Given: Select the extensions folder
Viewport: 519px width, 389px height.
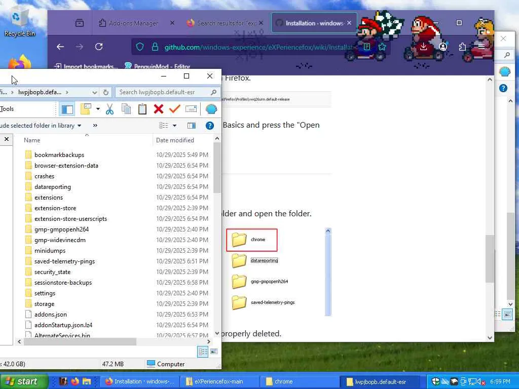Looking at the screenshot, I should tap(49, 198).
